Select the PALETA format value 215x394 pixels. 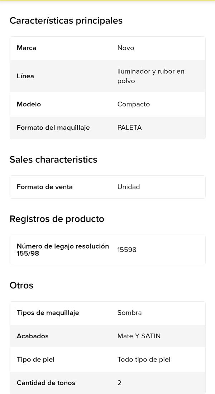129,128
